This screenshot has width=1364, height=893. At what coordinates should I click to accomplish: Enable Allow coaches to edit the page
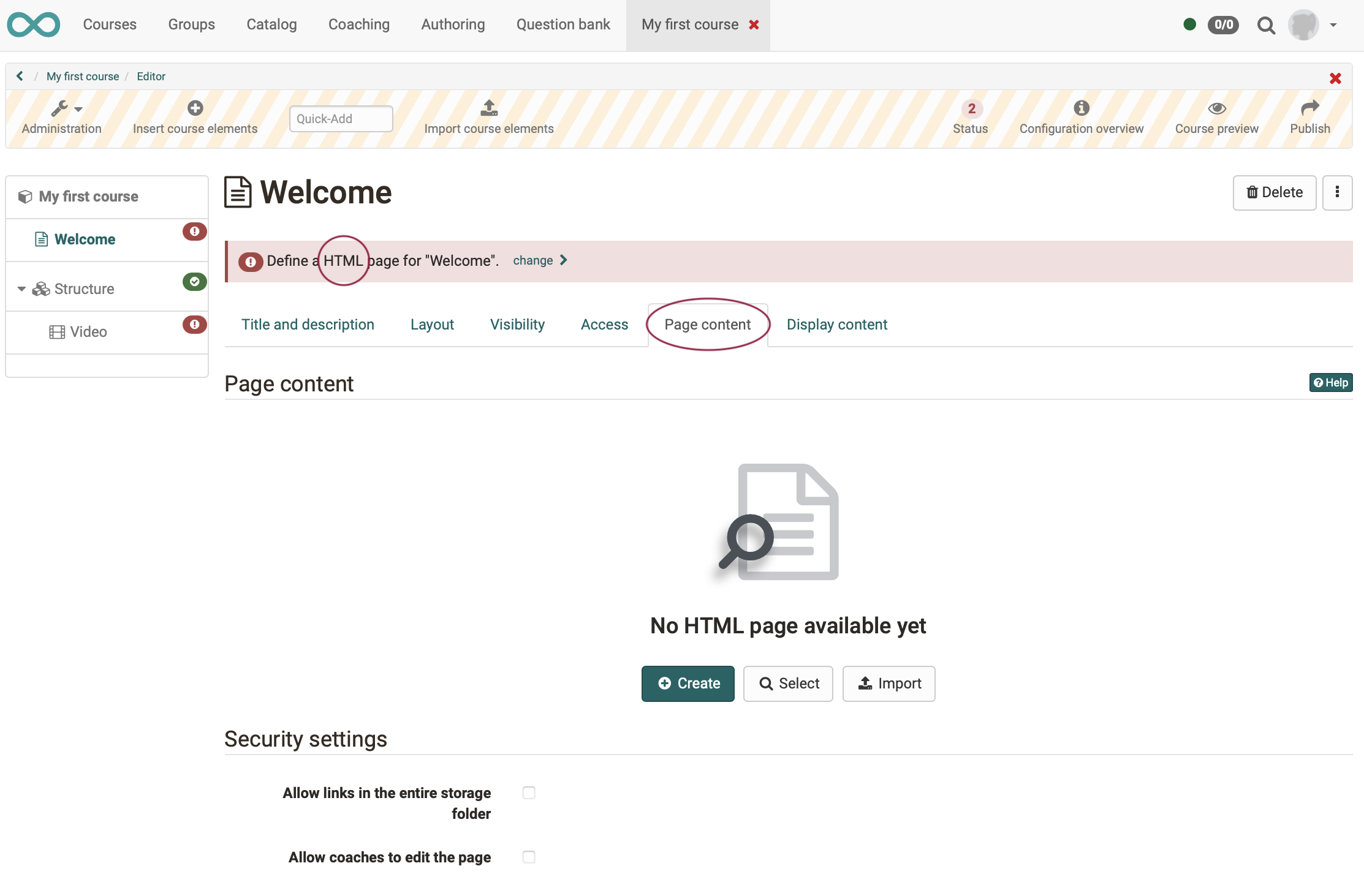click(528, 855)
